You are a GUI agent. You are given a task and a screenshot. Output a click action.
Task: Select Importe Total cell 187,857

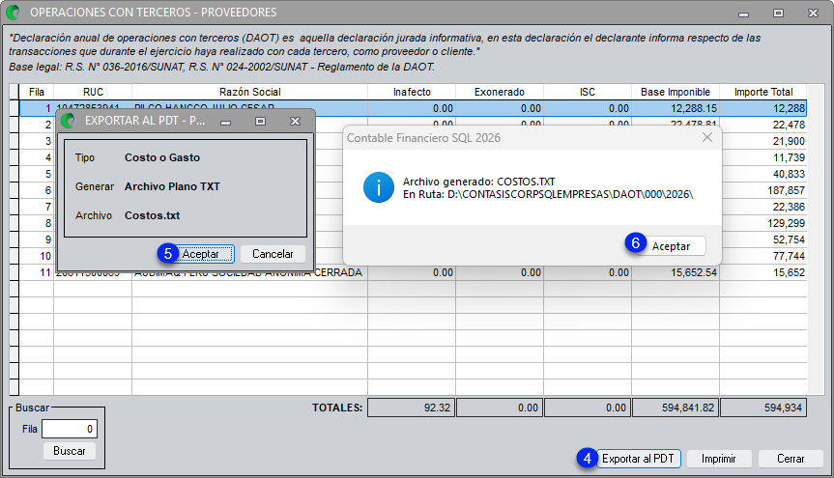(x=763, y=190)
